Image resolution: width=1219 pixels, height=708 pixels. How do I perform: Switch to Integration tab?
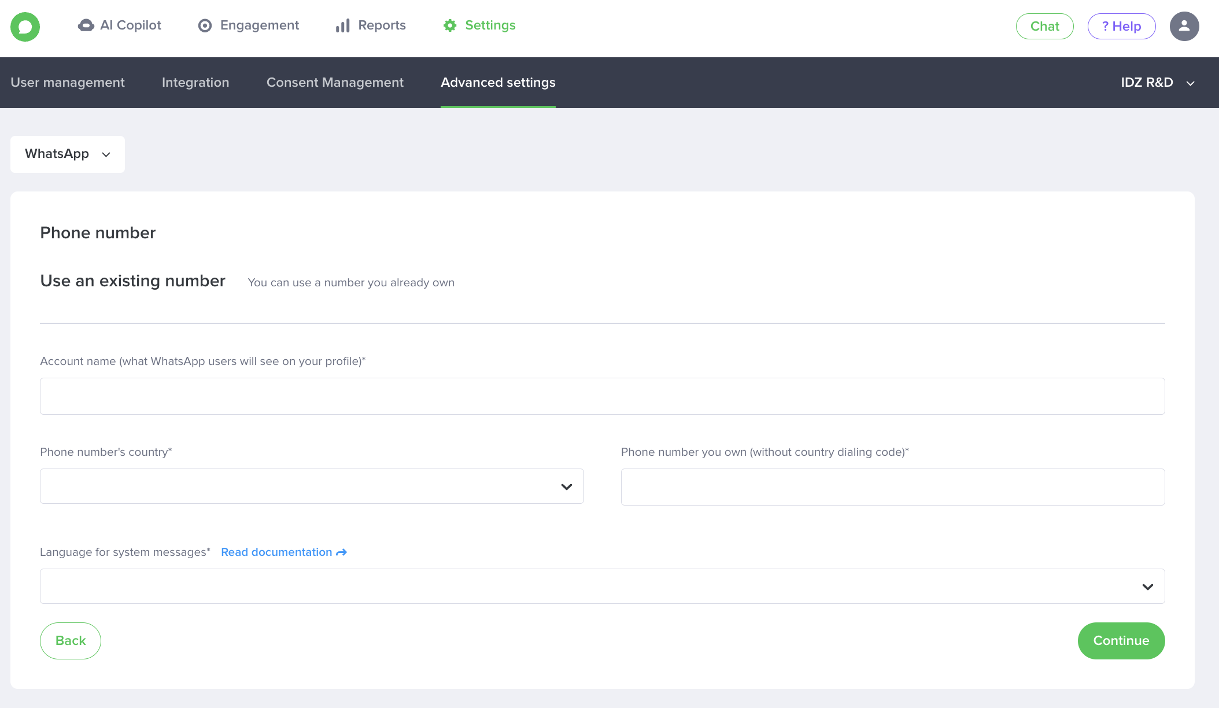pos(195,83)
